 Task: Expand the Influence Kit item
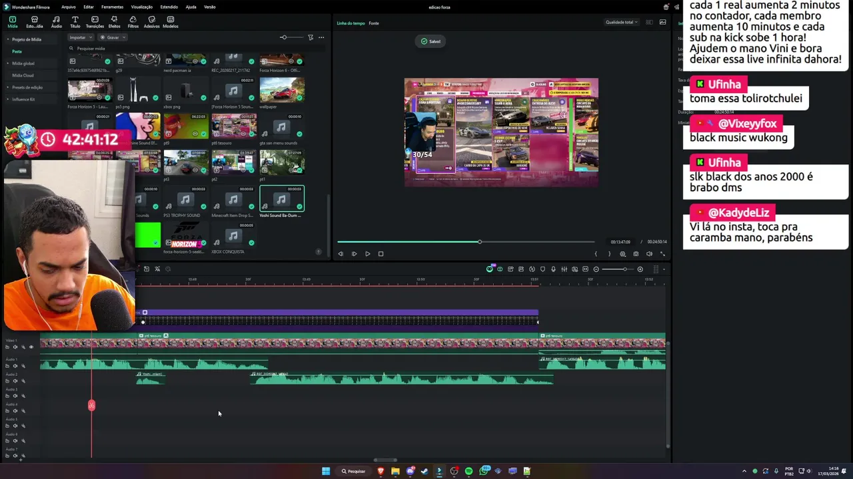[x=8, y=99]
